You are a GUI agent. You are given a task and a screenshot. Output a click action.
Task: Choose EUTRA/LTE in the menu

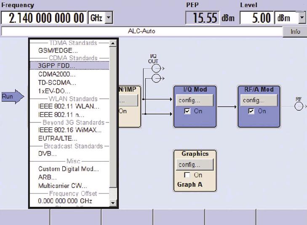click(58, 138)
